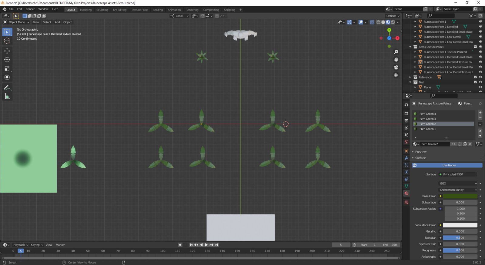Toggle fake user shield for Fern Green 2

tap(460, 144)
